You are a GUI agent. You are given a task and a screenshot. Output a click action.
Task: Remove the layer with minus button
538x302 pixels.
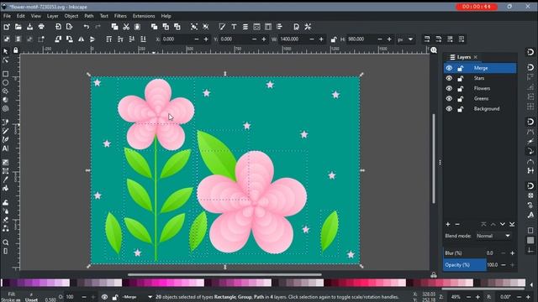click(x=457, y=224)
